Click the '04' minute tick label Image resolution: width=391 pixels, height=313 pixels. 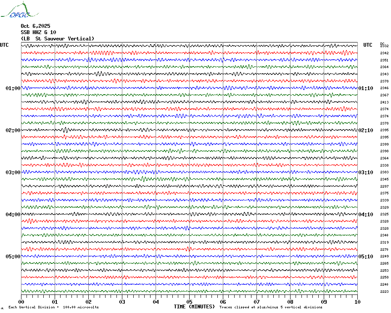point(156,302)
